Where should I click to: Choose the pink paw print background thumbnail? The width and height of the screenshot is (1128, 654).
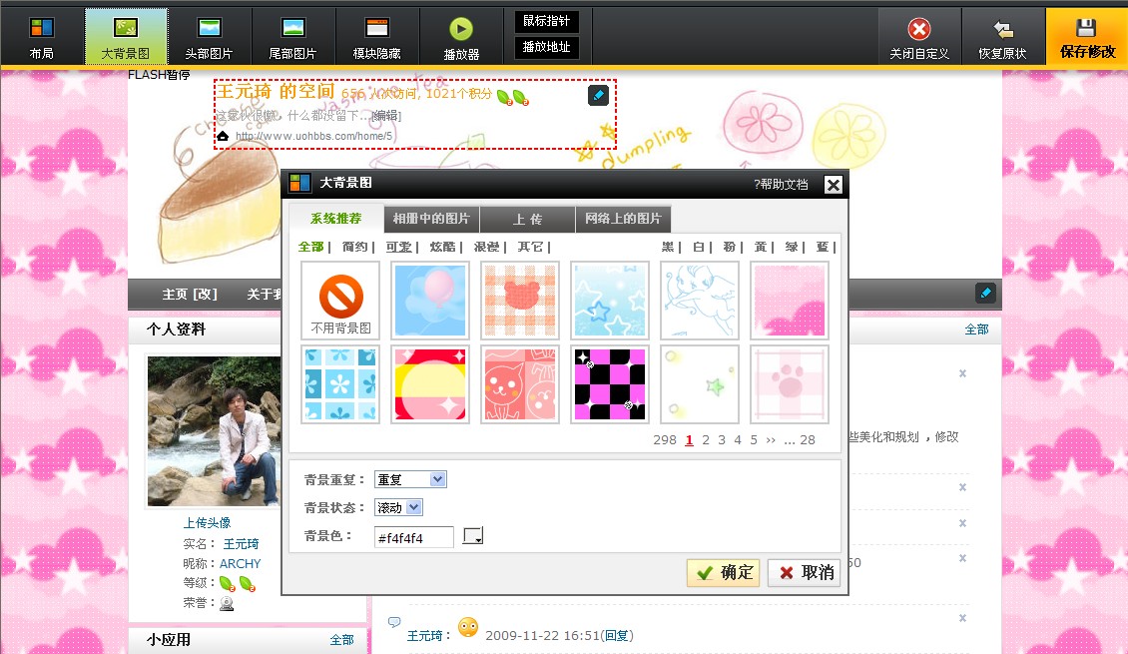click(790, 384)
